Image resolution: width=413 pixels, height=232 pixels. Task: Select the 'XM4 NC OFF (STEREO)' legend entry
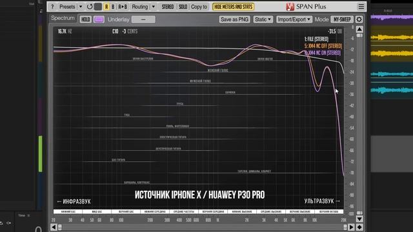pyautogui.click(x=323, y=46)
